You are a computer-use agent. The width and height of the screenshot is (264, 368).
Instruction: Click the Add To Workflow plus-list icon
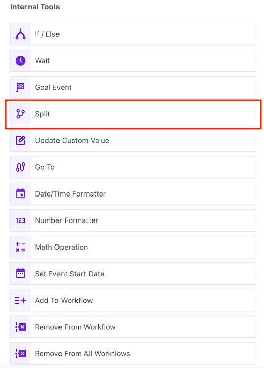20,300
